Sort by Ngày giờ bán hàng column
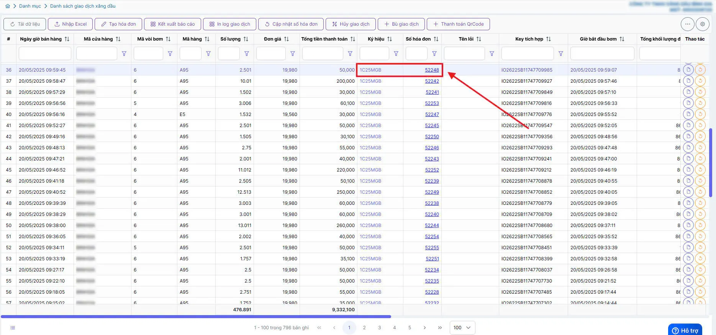 [x=67, y=39]
